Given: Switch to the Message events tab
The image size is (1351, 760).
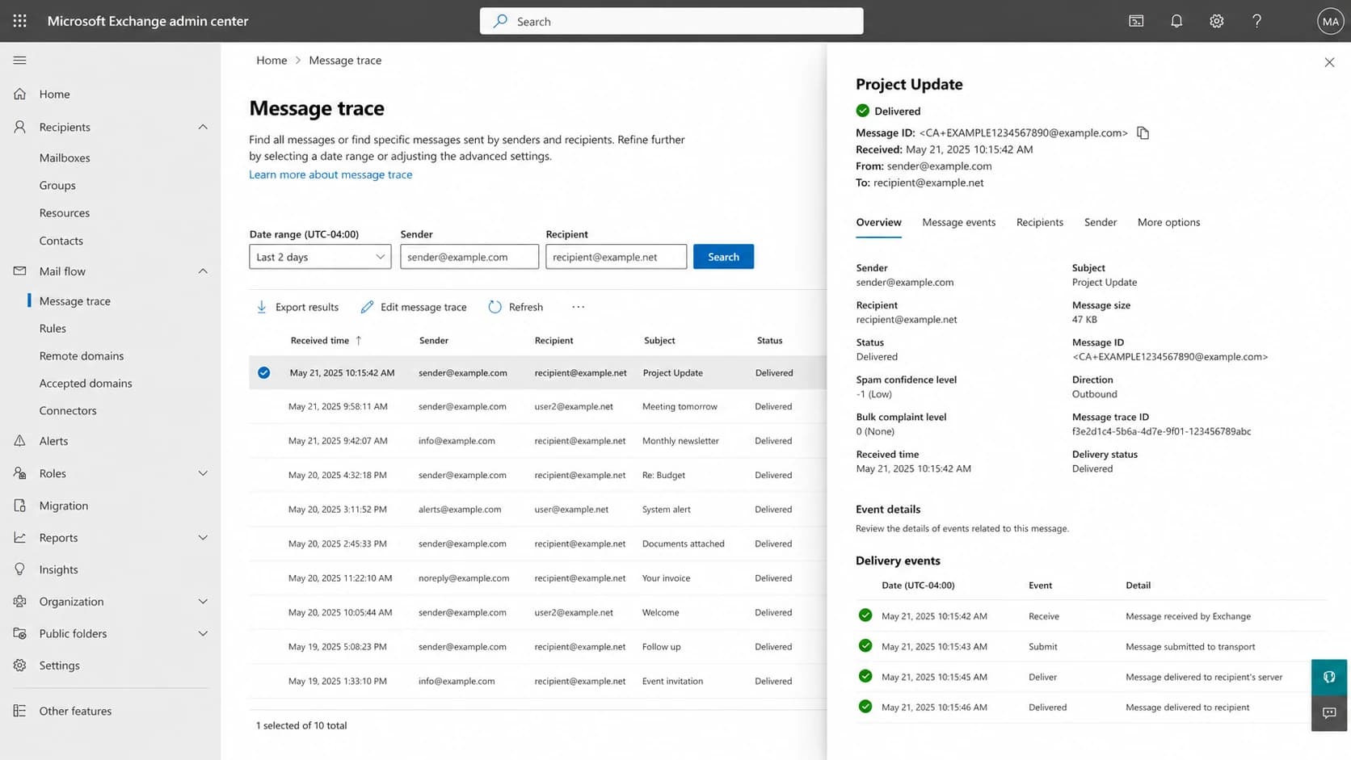Looking at the screenshot, I should point(958,222).
